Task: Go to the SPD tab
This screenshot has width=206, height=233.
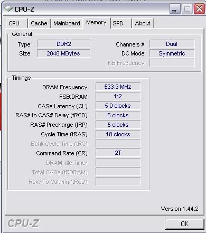Action: [x=121, y=23]
